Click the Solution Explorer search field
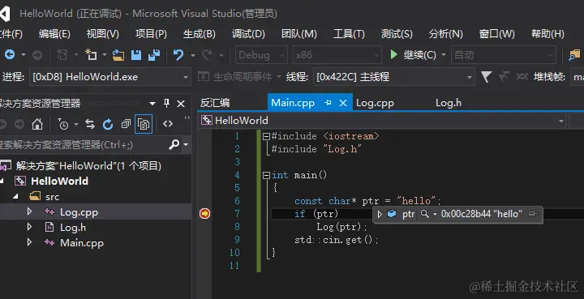This screenshot has height=299, width=584. (x=84, y=144)
